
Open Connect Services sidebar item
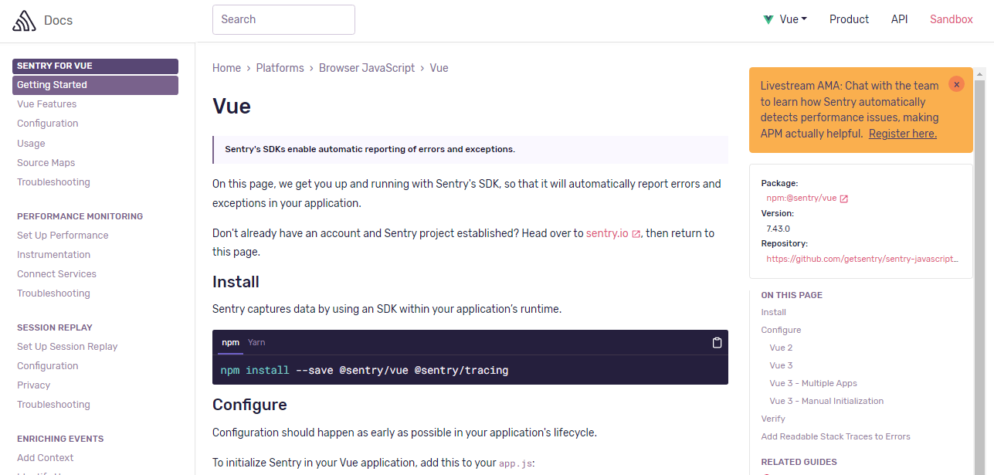point(56,274)
